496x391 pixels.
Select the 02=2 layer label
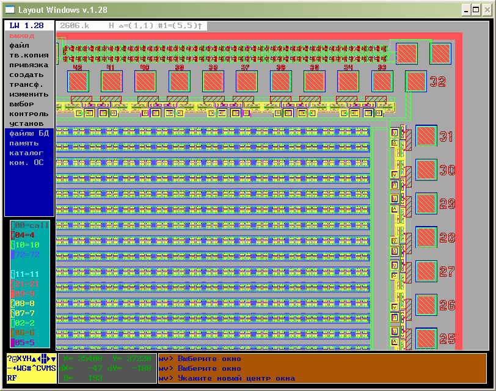(24, 323)
